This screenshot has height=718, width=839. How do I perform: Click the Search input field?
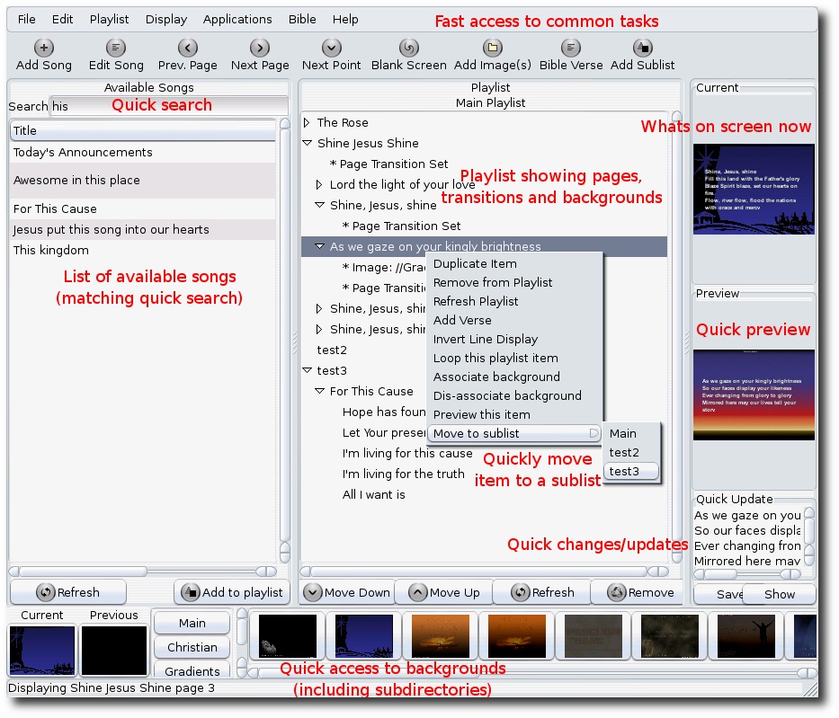(x=169, y=106)
